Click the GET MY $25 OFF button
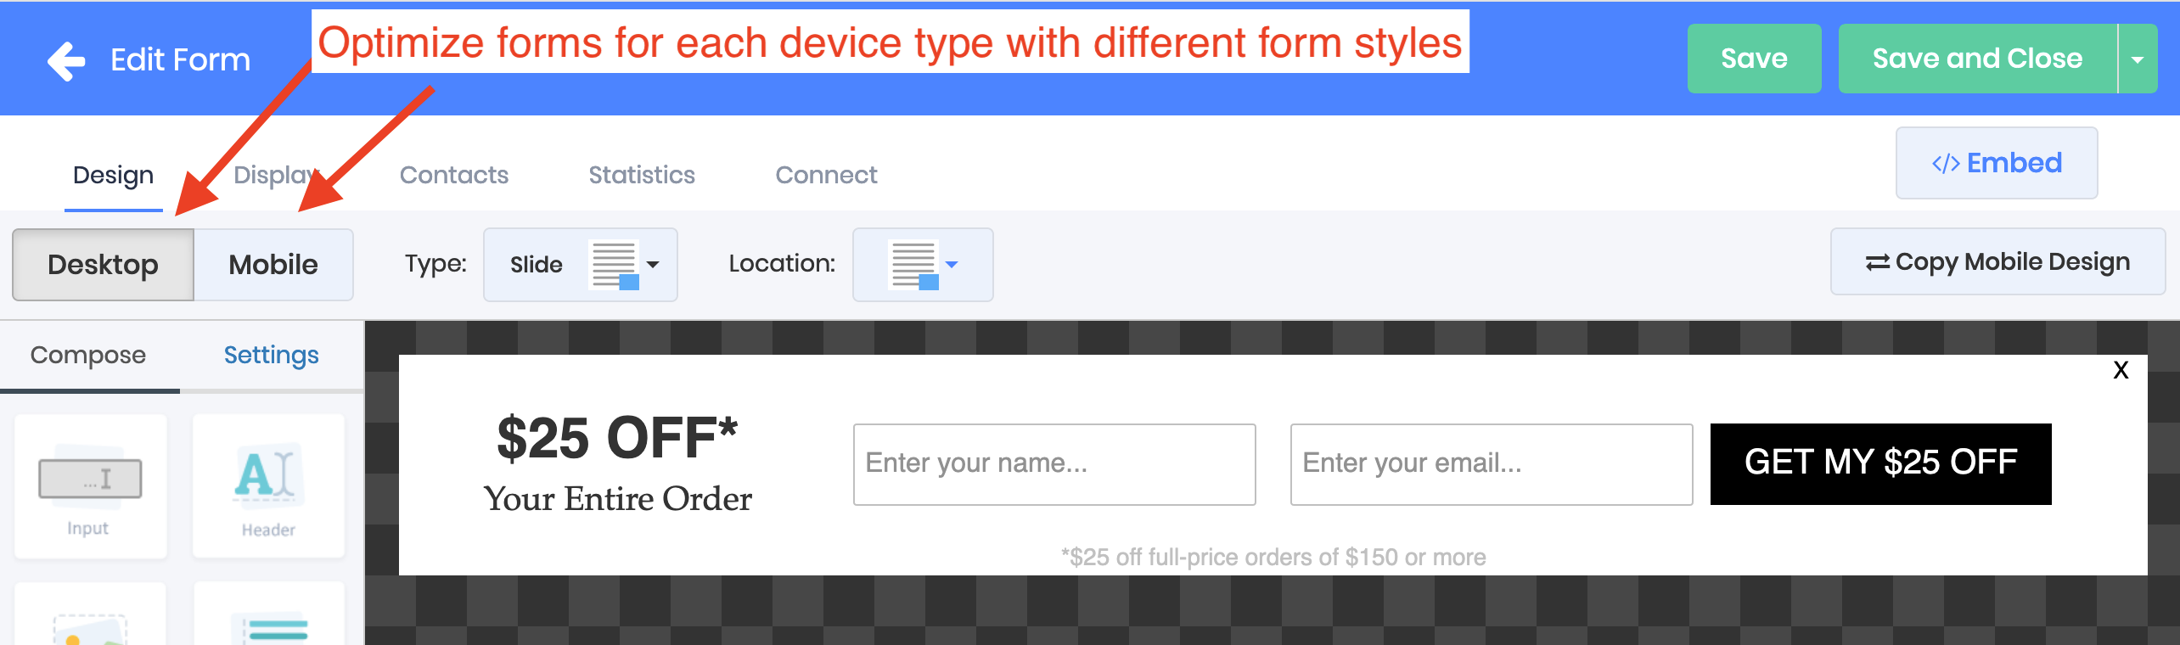 pyautogui.click(x=1880, y=463)
